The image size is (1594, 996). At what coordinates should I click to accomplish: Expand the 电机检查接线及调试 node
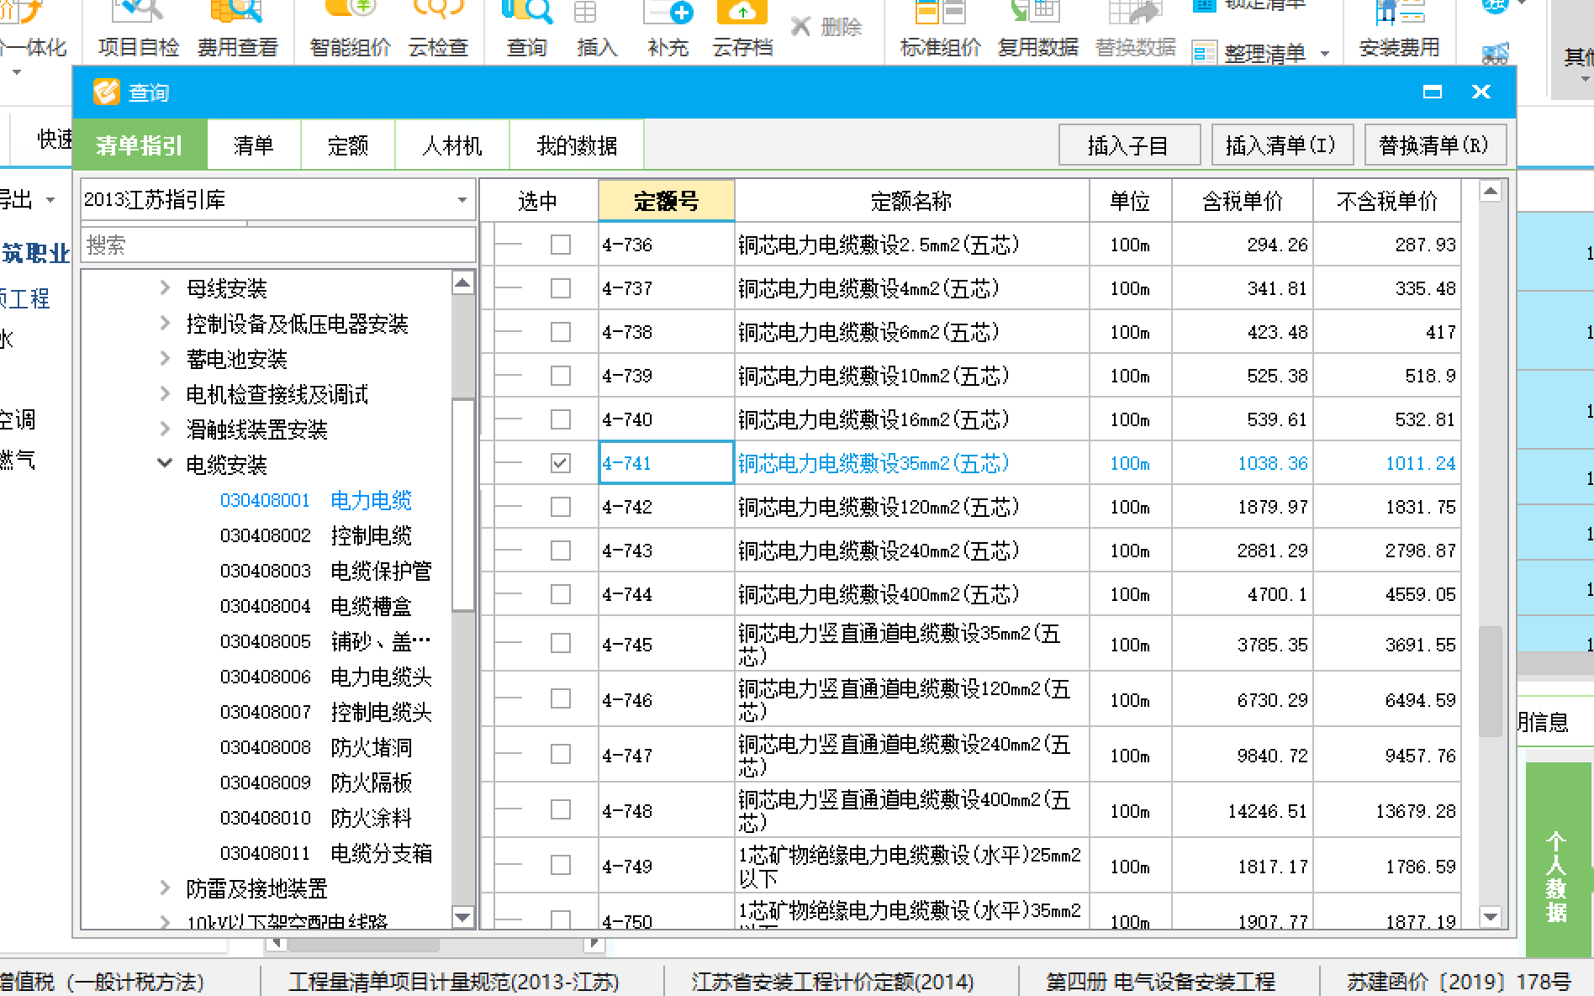pos(165,394)
